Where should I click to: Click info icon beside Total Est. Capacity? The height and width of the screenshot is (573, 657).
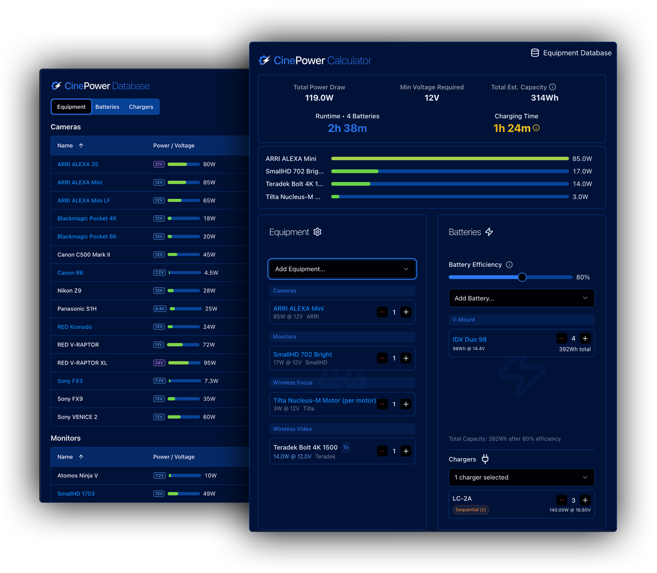tap(553, 87)
